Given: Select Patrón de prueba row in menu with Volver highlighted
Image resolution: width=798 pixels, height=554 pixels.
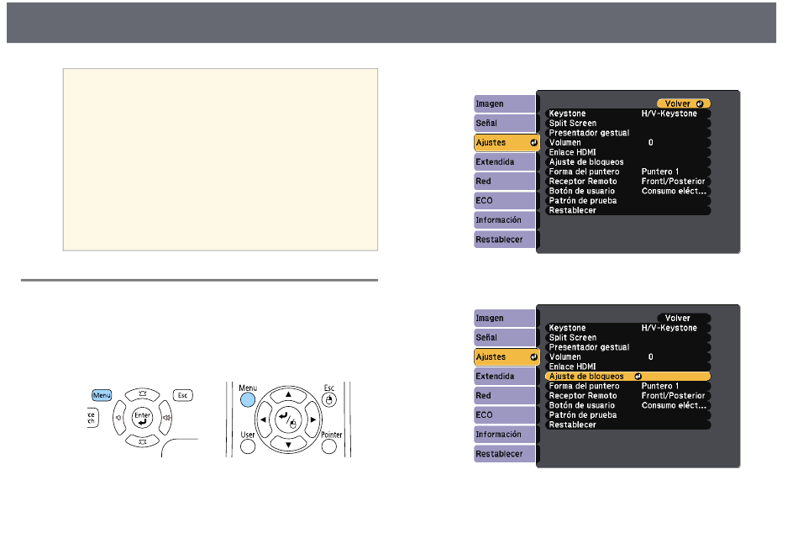Looking at the screenshot, I should click(x=627, y=201).
